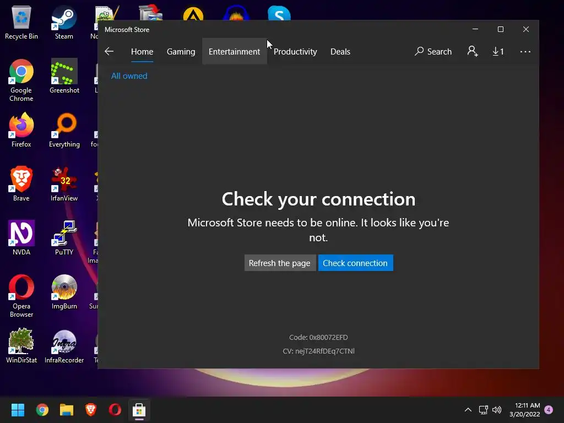Select the error code 0x80072EFD text
Image resolution: width=564 pixels, height=423 pixels.
point(318,338)
